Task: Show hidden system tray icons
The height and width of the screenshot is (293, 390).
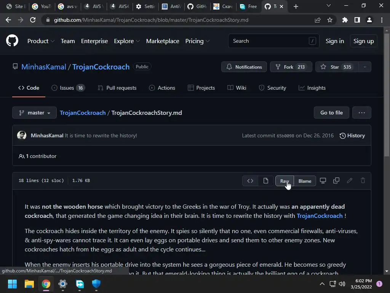Action: [x=322, y=284]
